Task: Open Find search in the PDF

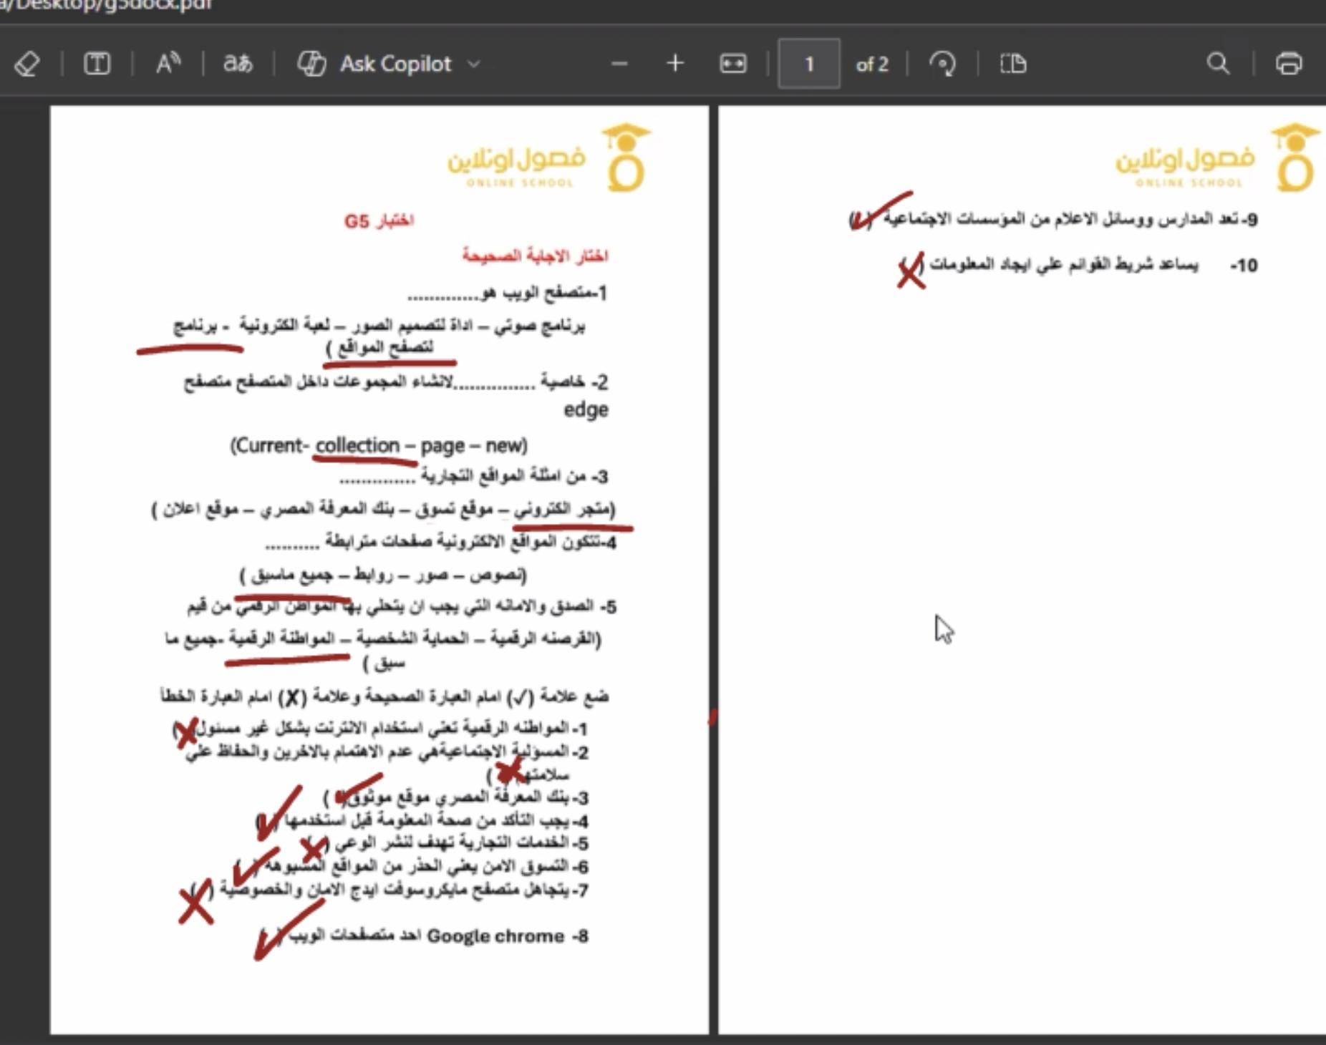Action: pos(1217,64)
